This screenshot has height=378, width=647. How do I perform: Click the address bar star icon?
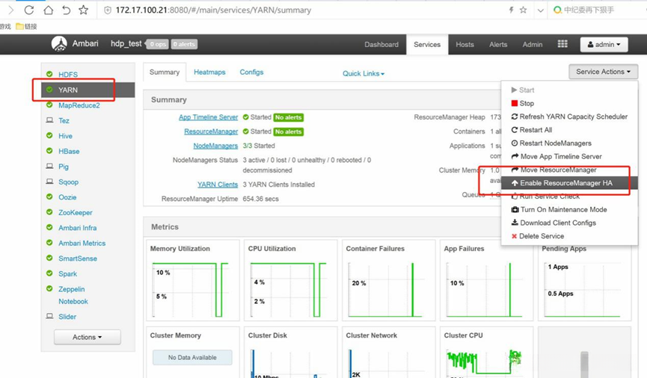point(524,10)
